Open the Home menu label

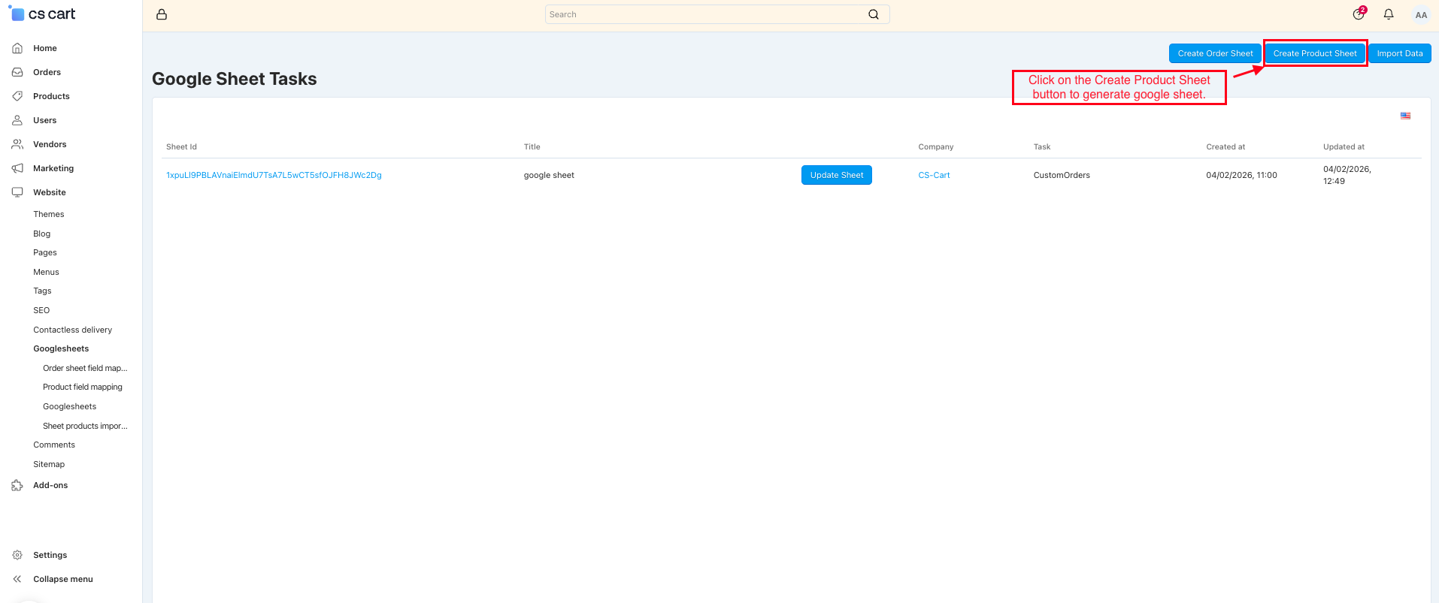tap(45, 48)
